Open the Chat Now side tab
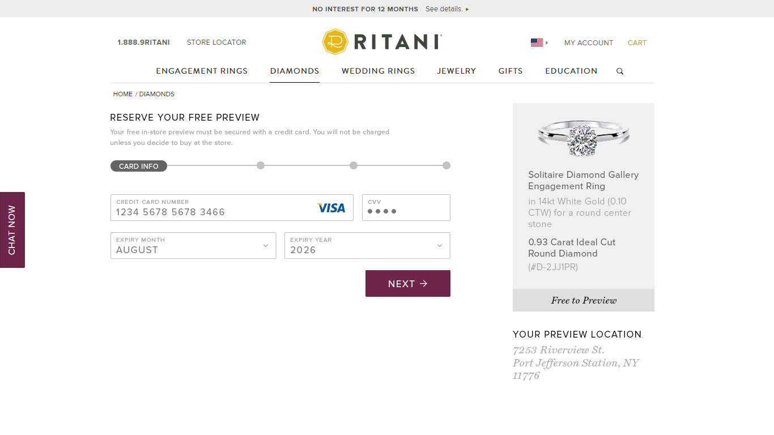Viewport: 774px width, 435px height. (x=12, y=230)
